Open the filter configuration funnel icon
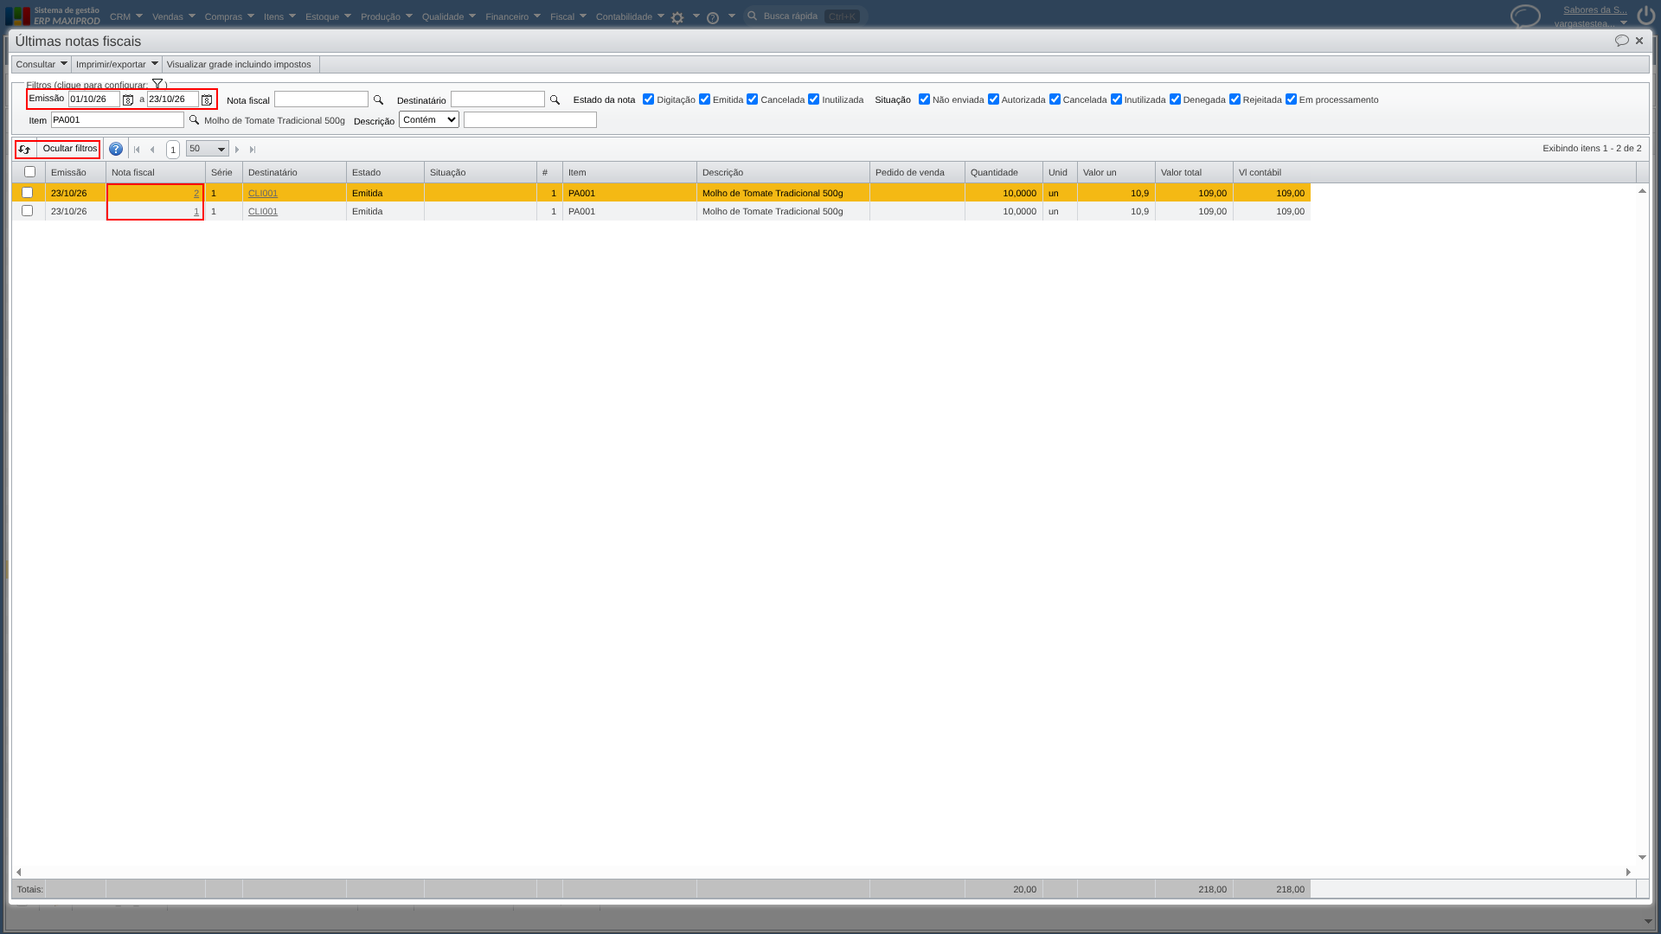Viewport: 1661px width, 934px height. [x=157, y=84]
